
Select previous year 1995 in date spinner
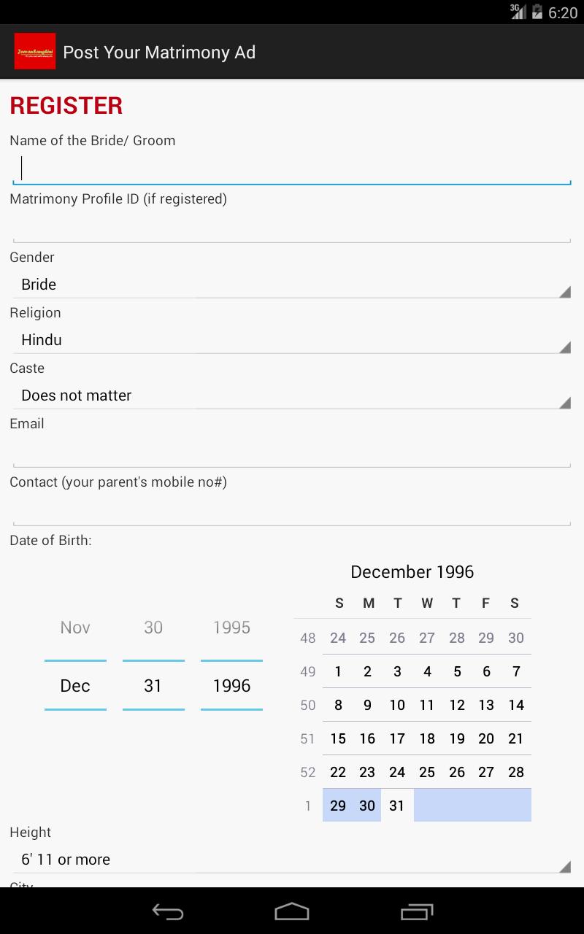231,628
